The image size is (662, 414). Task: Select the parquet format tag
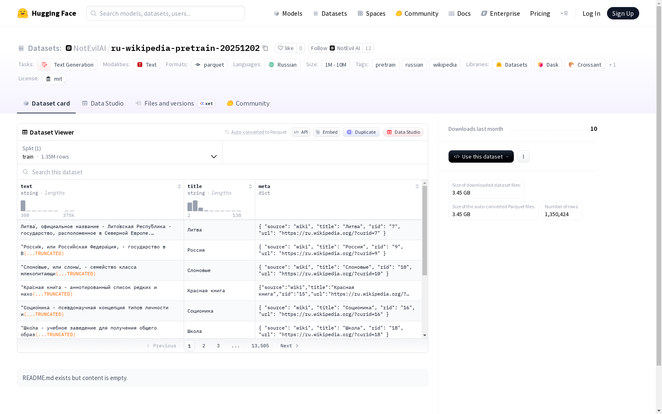[x=209, y=65]
